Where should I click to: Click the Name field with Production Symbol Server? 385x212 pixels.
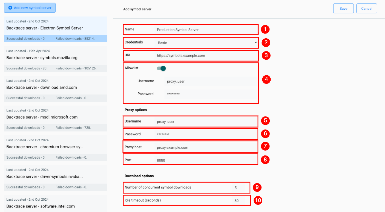(206, 30)
